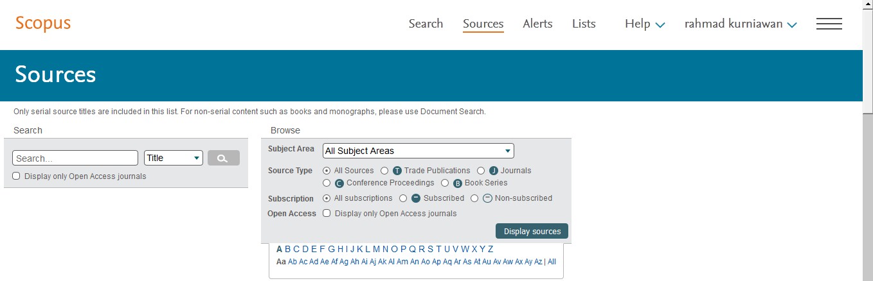Viewport: 873px width, 281px height.
Task: Open the Title search field dropdown
Action: (x=174, y=158)
